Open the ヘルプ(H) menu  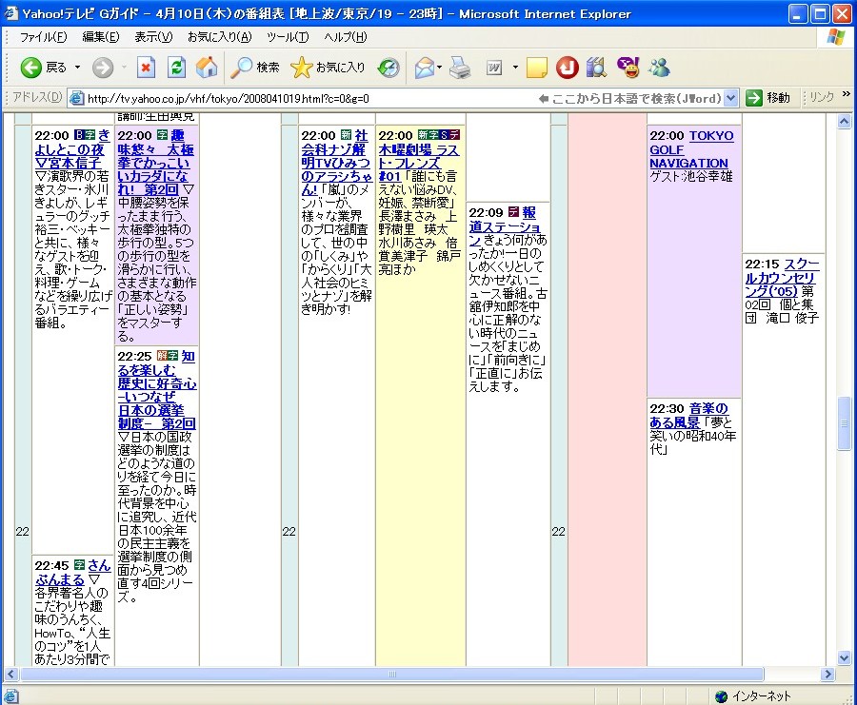346,37
